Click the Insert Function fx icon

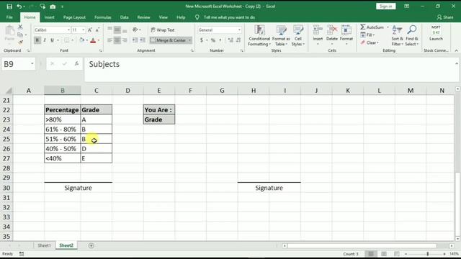click(77, 64)
